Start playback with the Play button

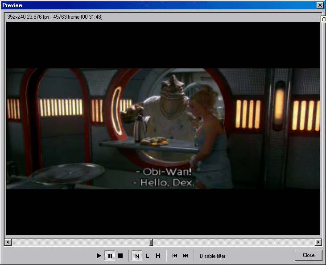pyautogui.click(x=99, y=256)
